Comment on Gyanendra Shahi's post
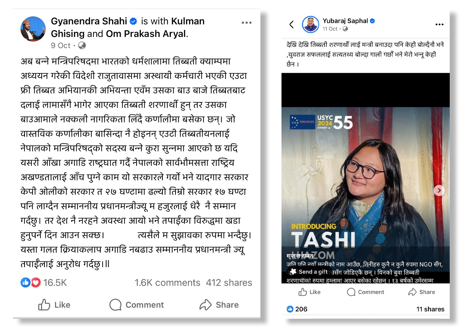Screen dimensions: 475x336 pyautogui.click(x=136, y=305)
